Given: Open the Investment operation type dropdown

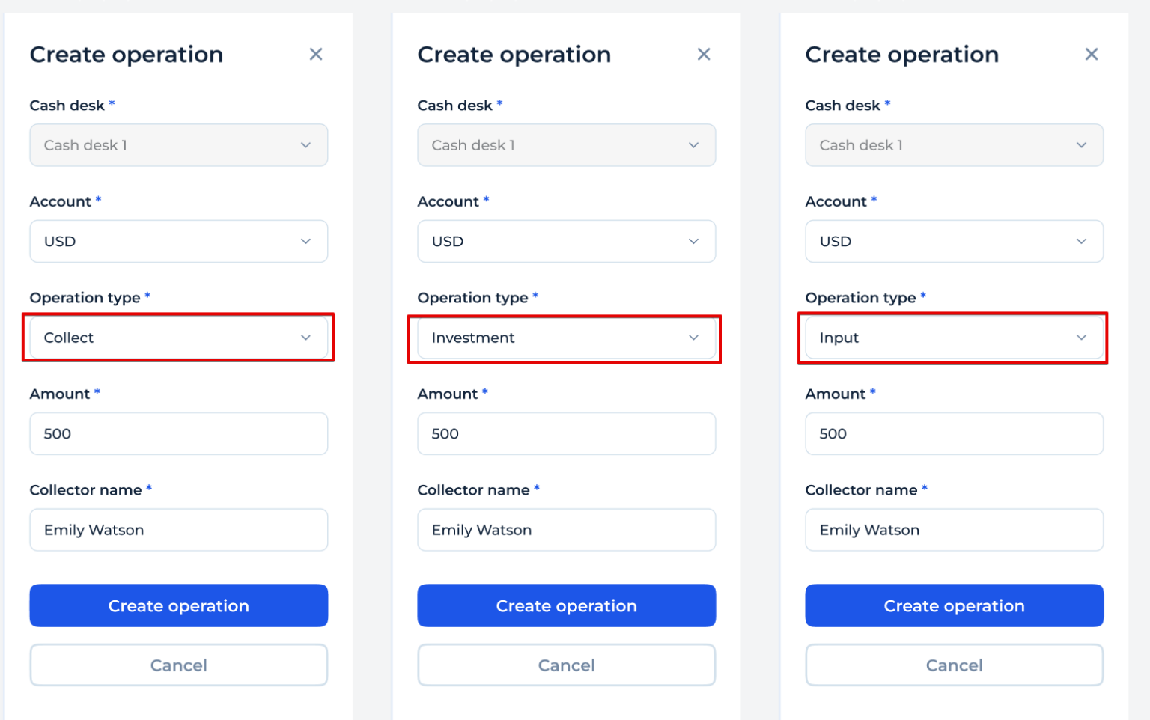Looking at the screenshot, I should click(566, 338).
